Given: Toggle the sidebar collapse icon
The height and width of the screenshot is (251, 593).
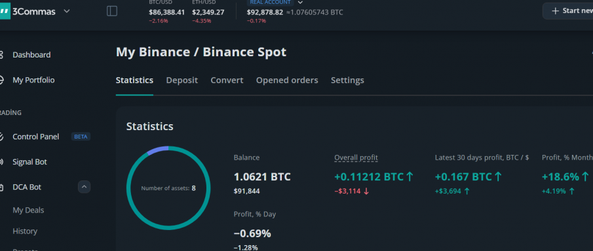Looking at the screenshot, I should click(112, 11).
